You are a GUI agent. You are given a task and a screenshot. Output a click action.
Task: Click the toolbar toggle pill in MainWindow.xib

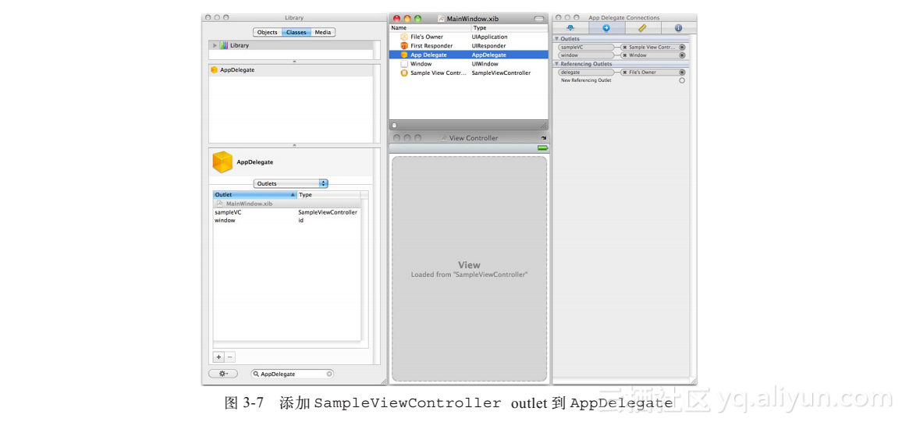538,19
